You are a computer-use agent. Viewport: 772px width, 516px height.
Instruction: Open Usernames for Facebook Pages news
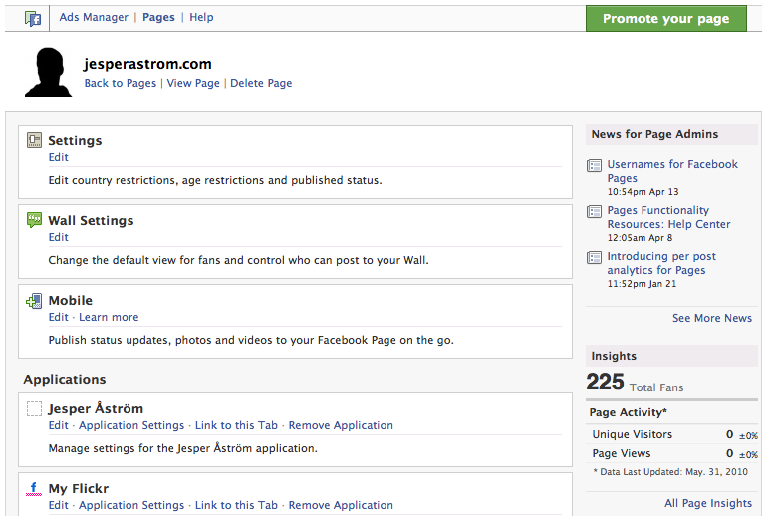pos(672,171)
